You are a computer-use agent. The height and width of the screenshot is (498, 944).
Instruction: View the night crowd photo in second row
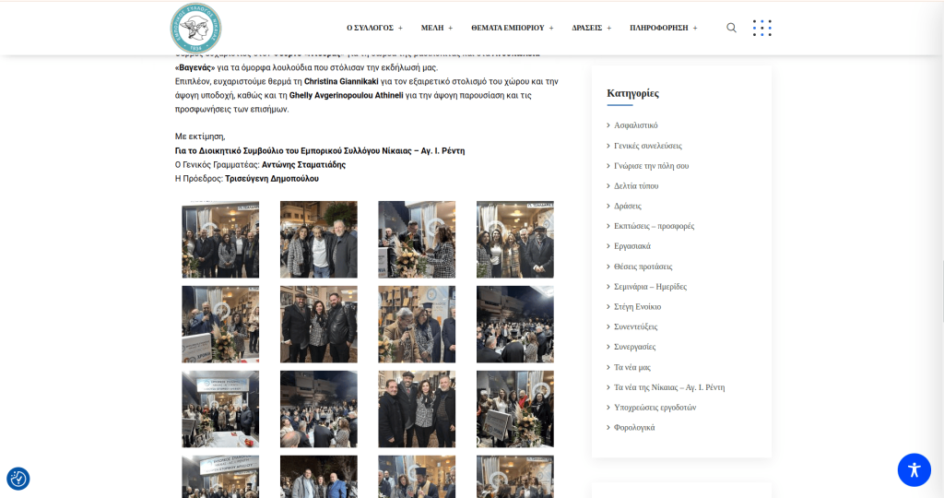coord(514,325)
